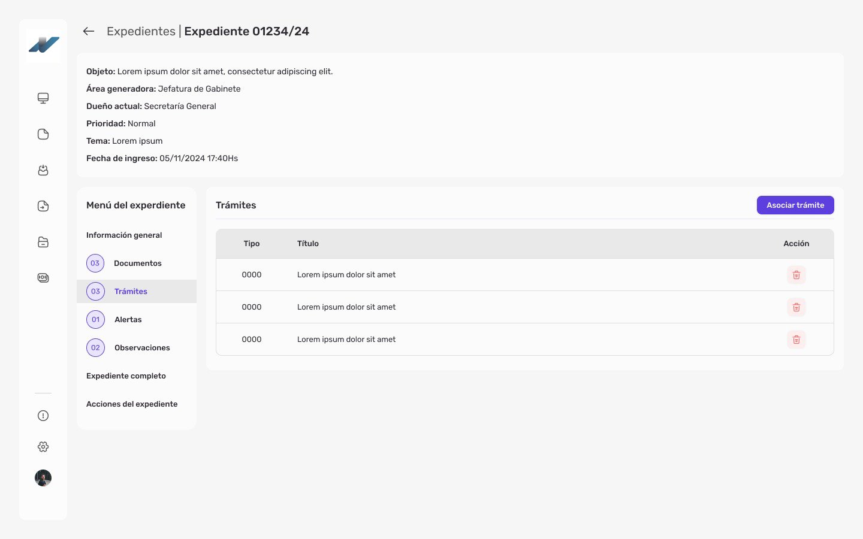Click the app logo in the sidebar
This screenshot has height=539, width=863.
(44, 45)
